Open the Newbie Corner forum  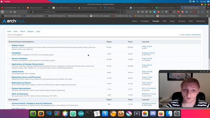(x=18, y=45)
